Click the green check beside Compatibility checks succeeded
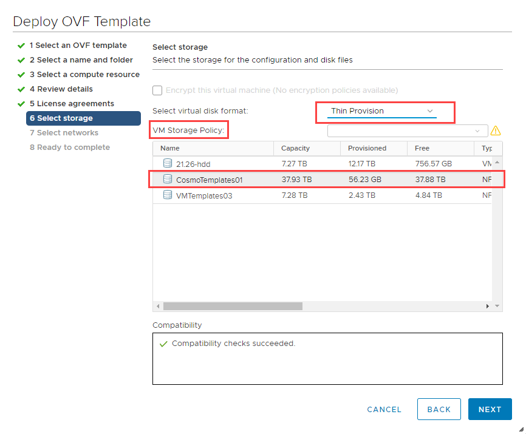Image resolution: width=526 pixels, height=434 pixels. [165, 343]
